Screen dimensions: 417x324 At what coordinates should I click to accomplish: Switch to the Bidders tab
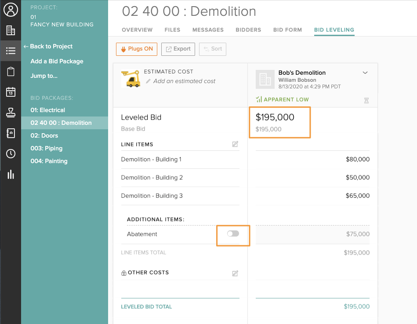(x=248, y=30)
